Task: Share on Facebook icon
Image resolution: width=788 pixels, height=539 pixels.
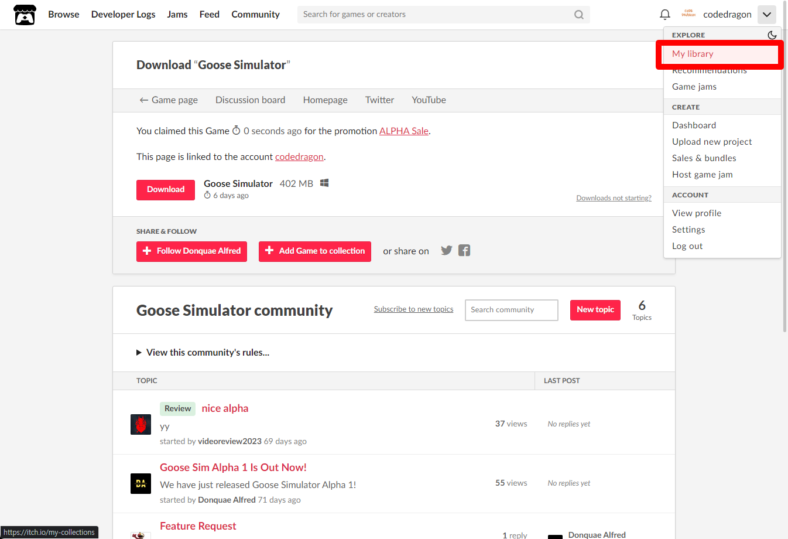Action: tap(464, 250)
